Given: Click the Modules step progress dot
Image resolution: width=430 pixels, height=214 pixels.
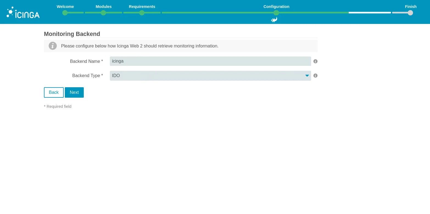Looking at the screenshot, I should pyautogui.click(x=103, y=13).
